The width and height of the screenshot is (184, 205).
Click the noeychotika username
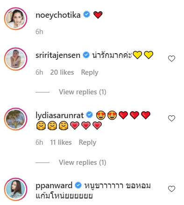[x=58, y=15]
